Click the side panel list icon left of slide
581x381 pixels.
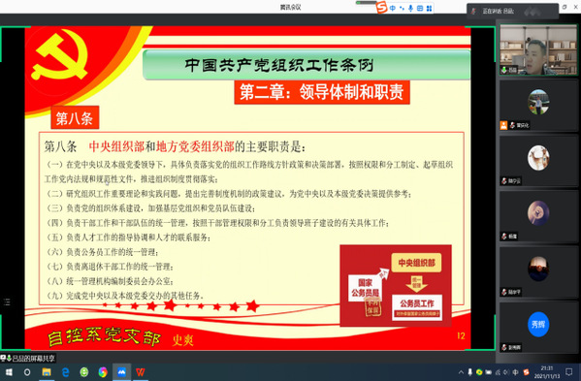click(x=7, y=302)
